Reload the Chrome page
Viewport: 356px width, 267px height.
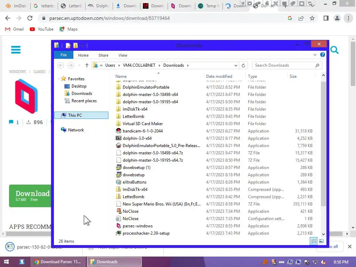[30, 18]
